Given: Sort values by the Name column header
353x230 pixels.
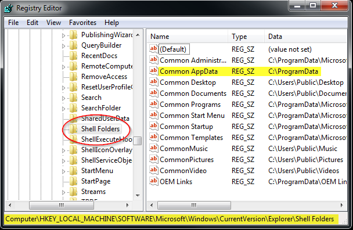Looking at the screenshot, I should [188, 37].
